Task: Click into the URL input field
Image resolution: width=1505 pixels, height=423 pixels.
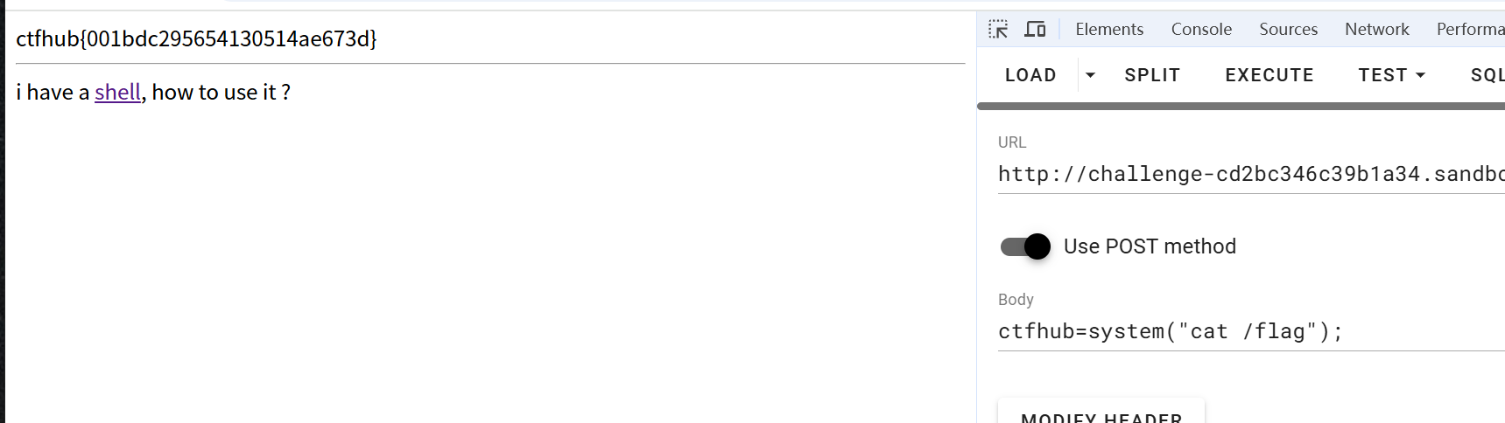Action: click(1250, 174)
